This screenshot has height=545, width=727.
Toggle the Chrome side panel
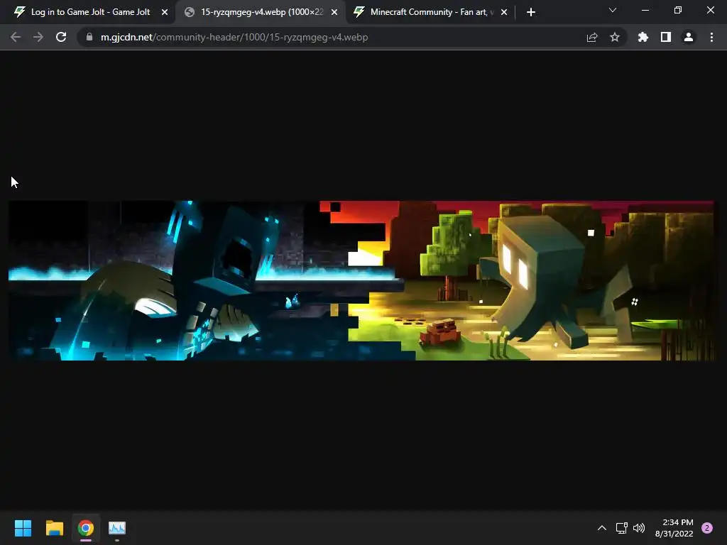(x=666, y=37)
